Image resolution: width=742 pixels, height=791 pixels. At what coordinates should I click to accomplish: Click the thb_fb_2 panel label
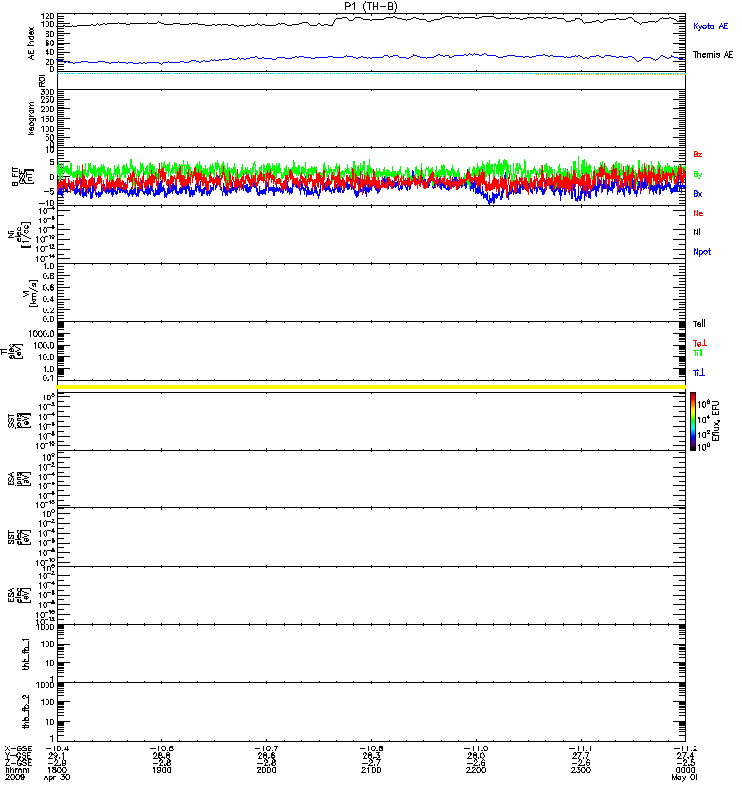tap(27, 712)
